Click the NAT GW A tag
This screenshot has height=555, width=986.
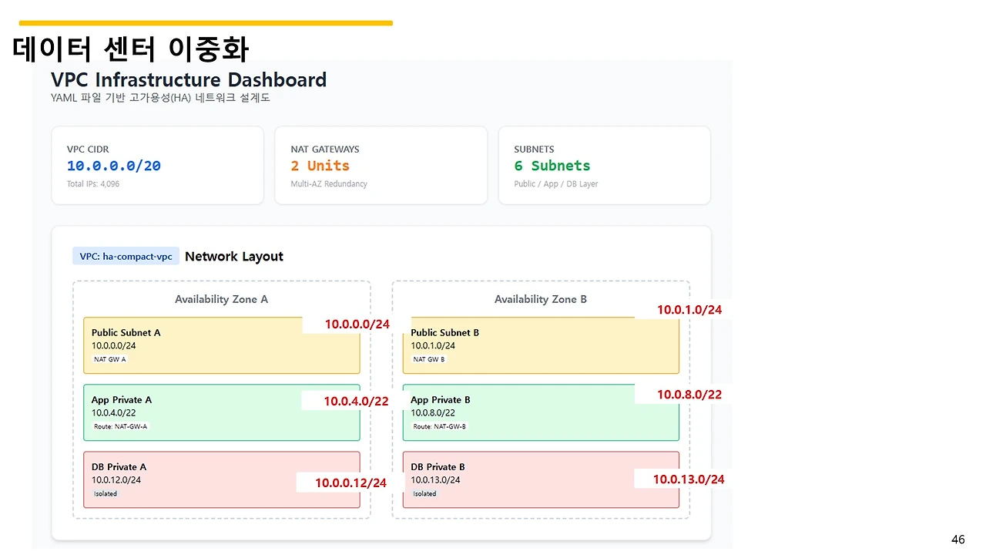coord(110,359)
